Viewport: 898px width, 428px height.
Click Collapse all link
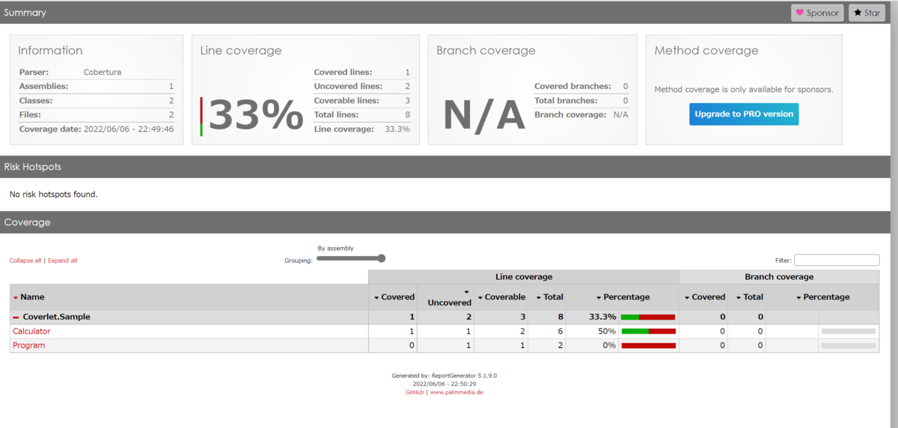(25, 260)
